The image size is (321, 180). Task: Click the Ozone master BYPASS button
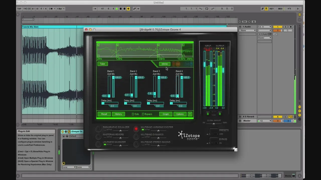tap(214, 139)
